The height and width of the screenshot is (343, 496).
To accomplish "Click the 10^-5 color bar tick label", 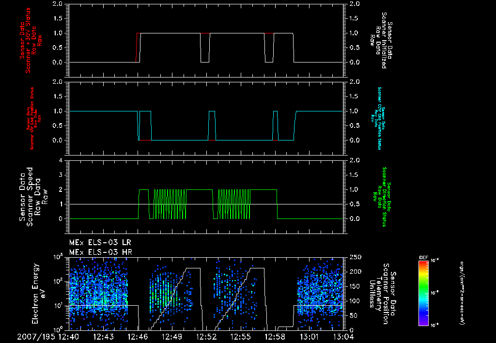I will [x=435, y=293].
